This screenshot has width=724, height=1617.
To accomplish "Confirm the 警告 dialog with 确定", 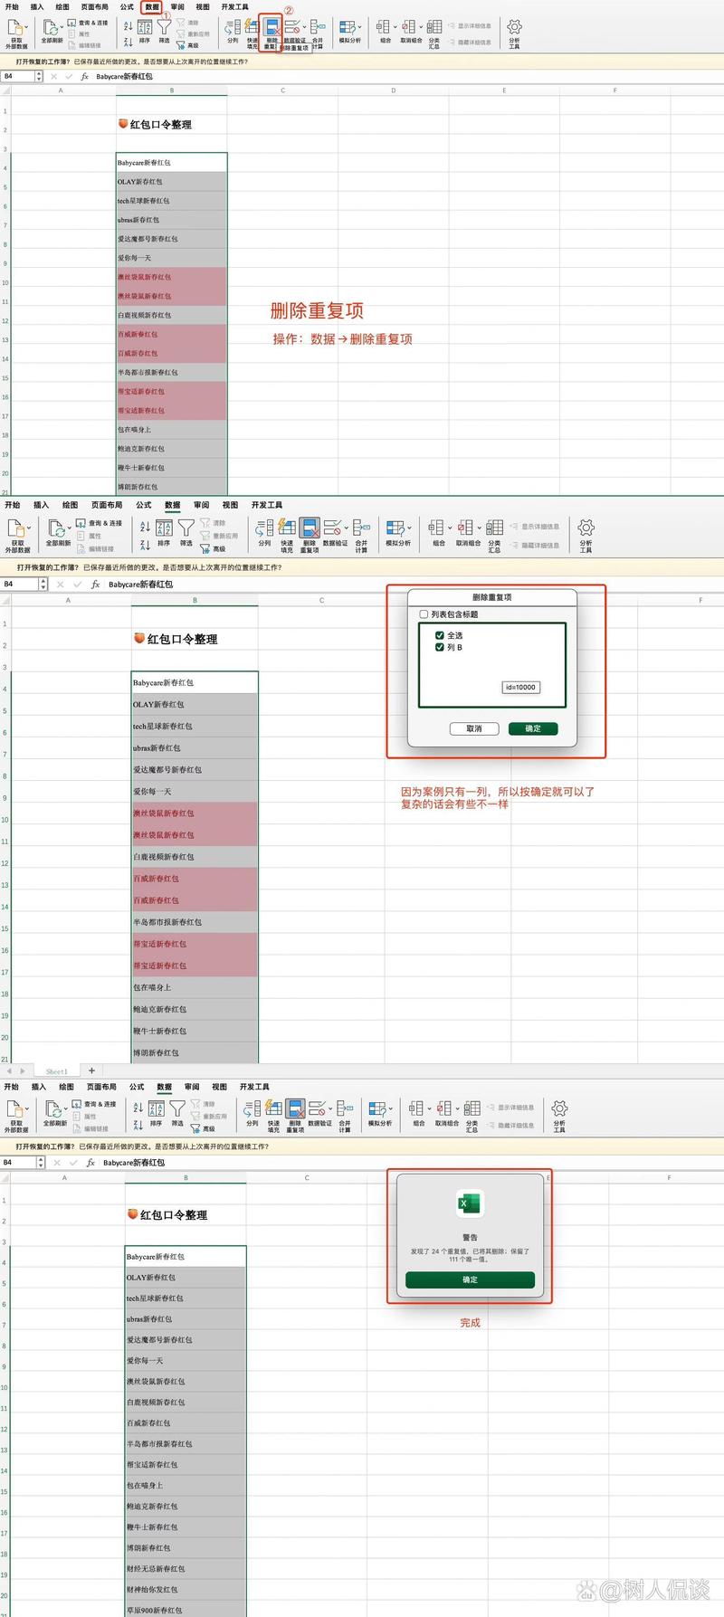I will click(x=470, y=1279).
